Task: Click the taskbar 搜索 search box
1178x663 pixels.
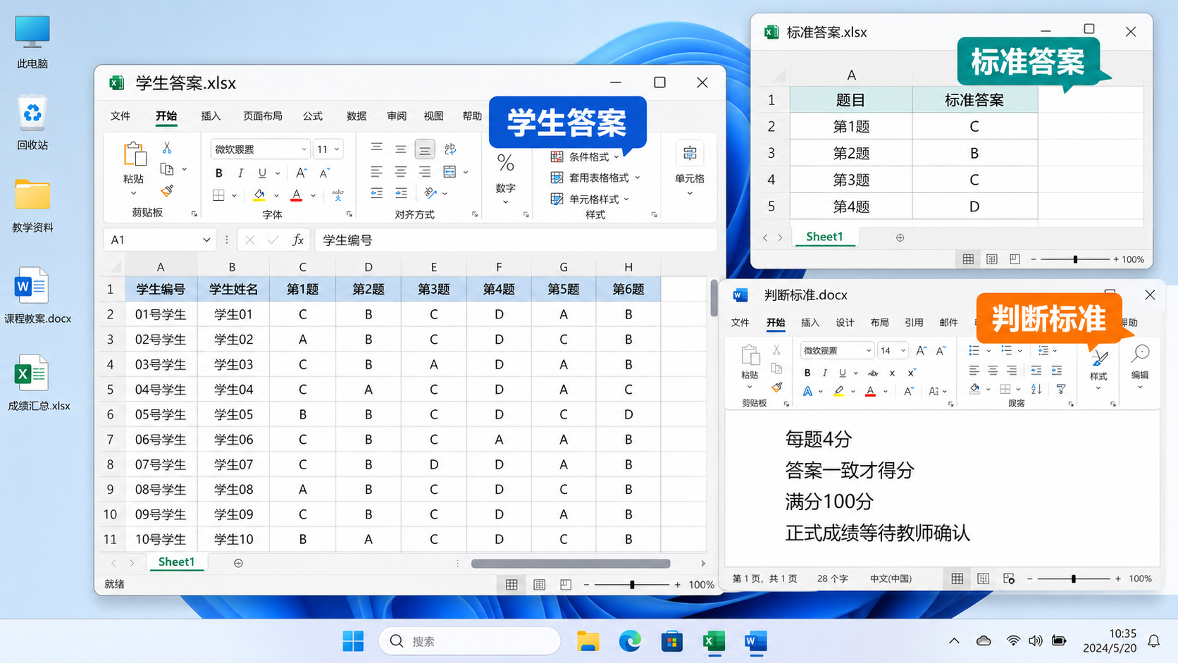Action: 469,641
